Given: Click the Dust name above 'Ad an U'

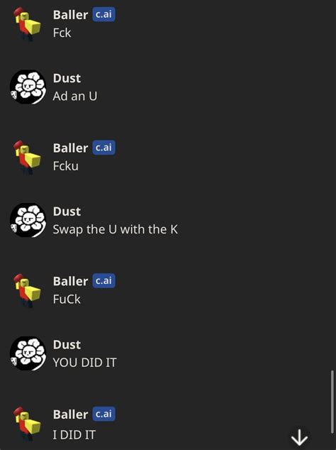Looking at the screenshot, I should [67, 78].
